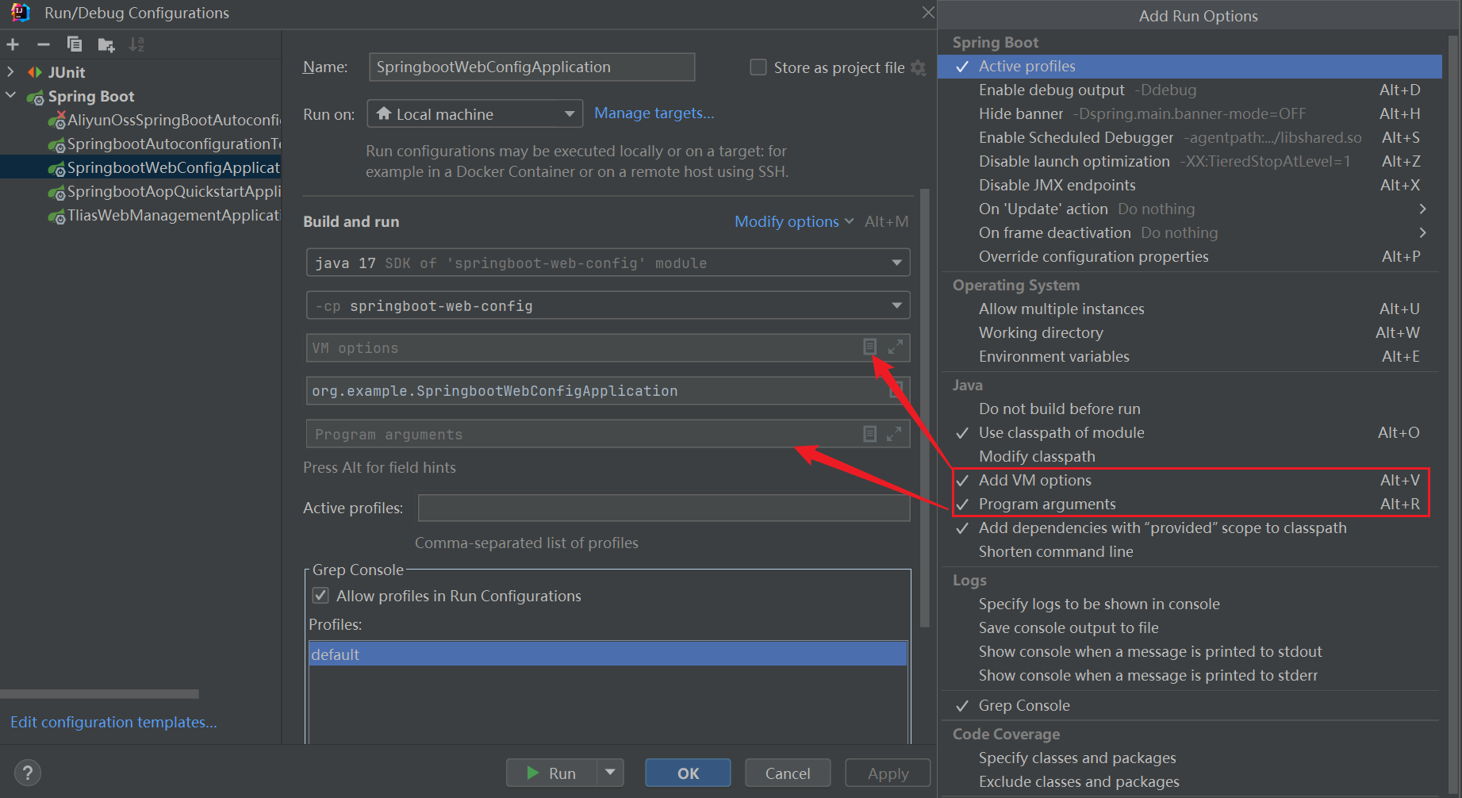This screenshot has width=1462, height=798.
Task: Enable Store as project file checkbox
Action: [x=758, y=67]
